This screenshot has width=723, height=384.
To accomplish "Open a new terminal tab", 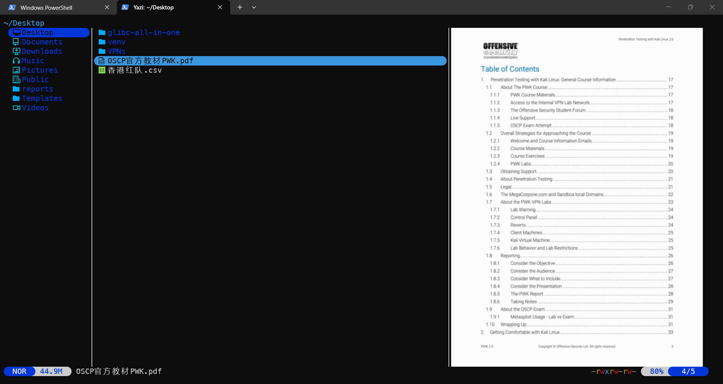I will [239, 8].
